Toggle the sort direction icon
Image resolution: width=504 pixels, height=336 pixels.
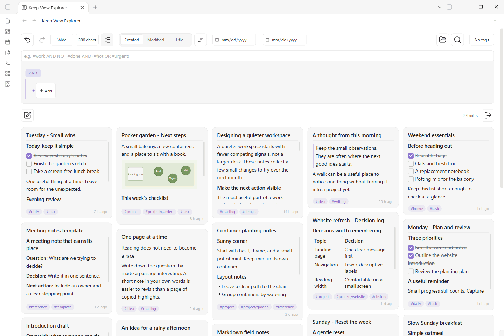pyautogui.click(x=201, y=40)
